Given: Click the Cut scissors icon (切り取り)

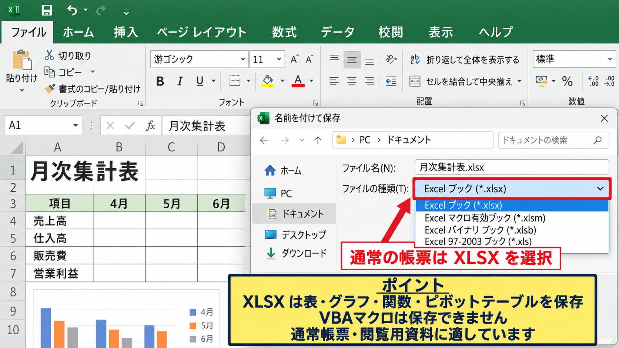Looking at the screenshot, I should (49, 55).
